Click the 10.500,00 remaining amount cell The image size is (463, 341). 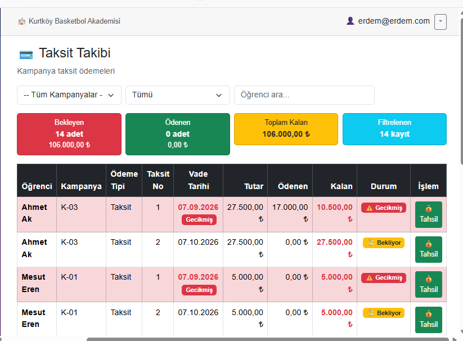[335, 213]
